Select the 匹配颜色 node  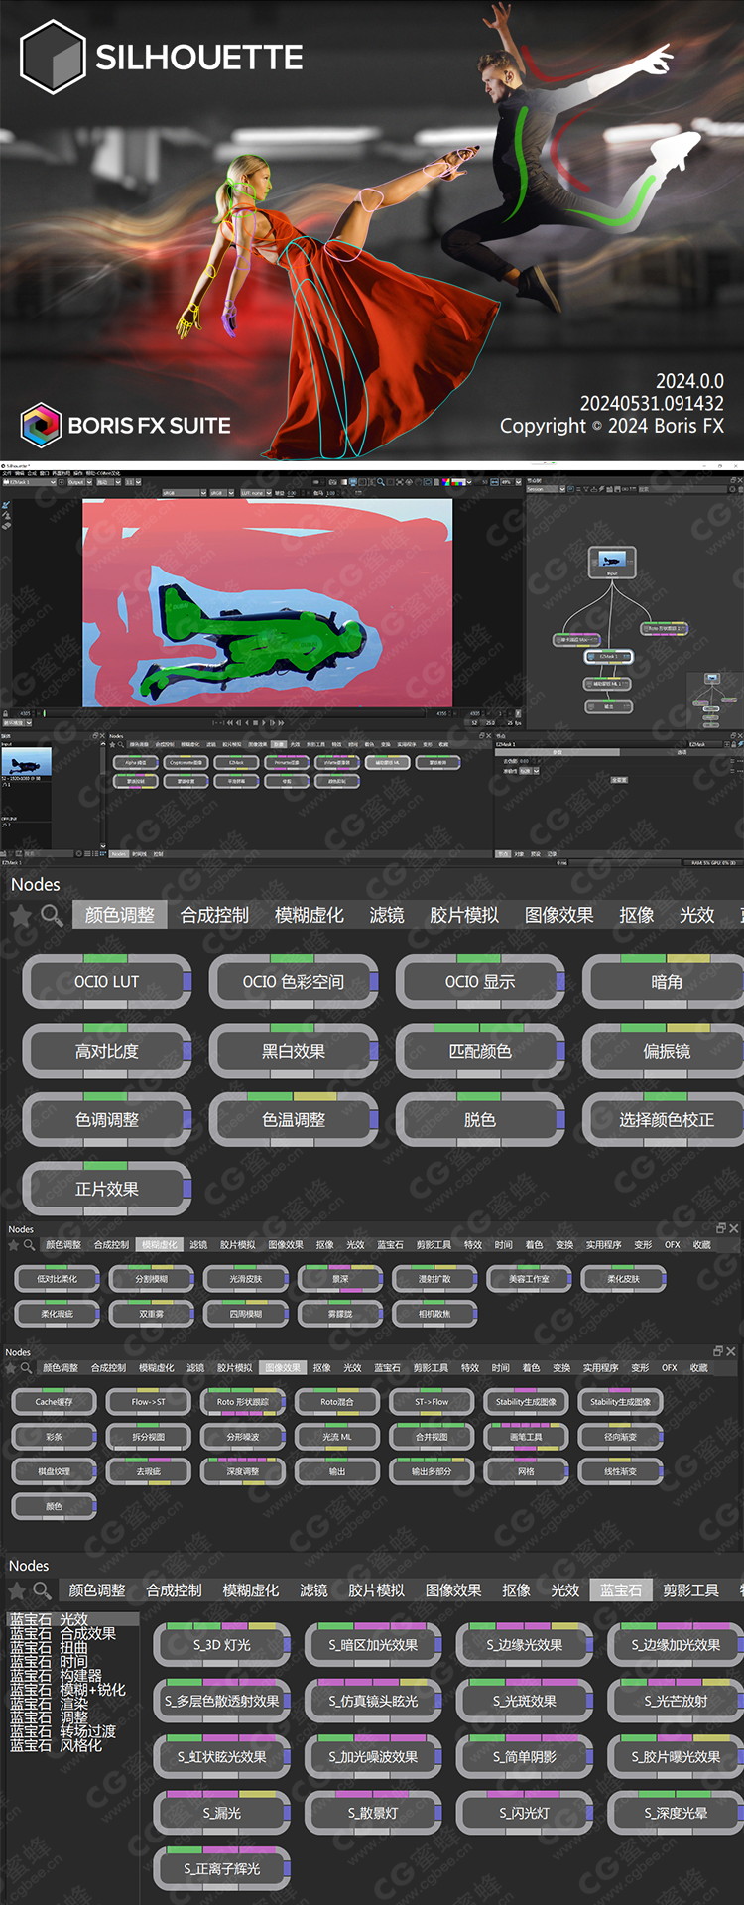click(x=480, y=1051)
